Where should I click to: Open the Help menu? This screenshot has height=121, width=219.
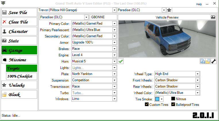[199, 4]
